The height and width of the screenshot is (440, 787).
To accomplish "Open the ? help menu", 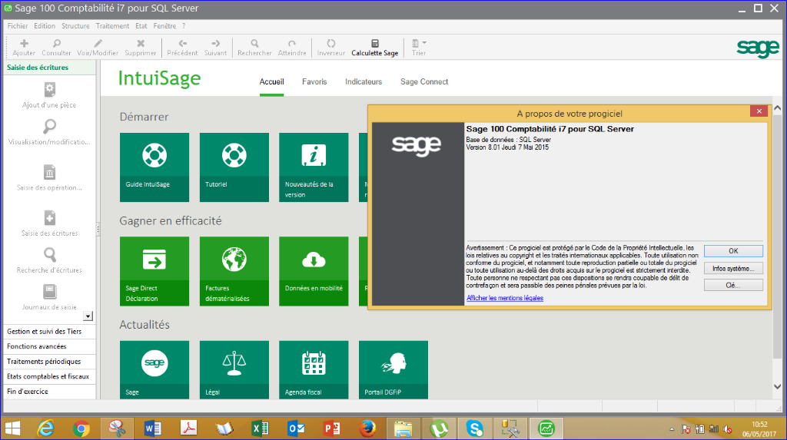I will click(x=184, y=25).
